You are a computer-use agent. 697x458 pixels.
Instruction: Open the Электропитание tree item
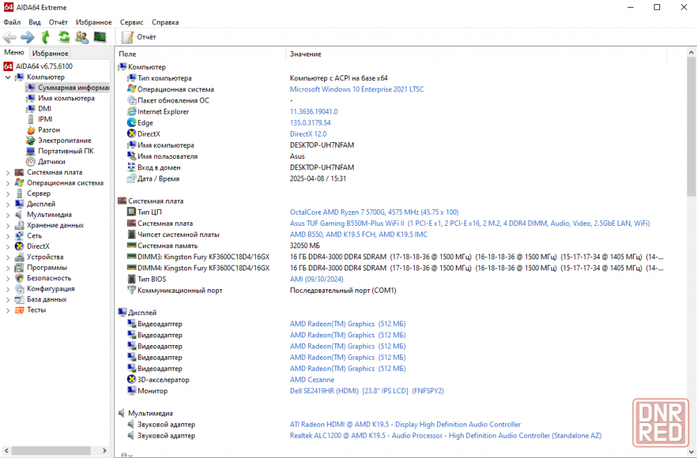(x=64, y=141)
